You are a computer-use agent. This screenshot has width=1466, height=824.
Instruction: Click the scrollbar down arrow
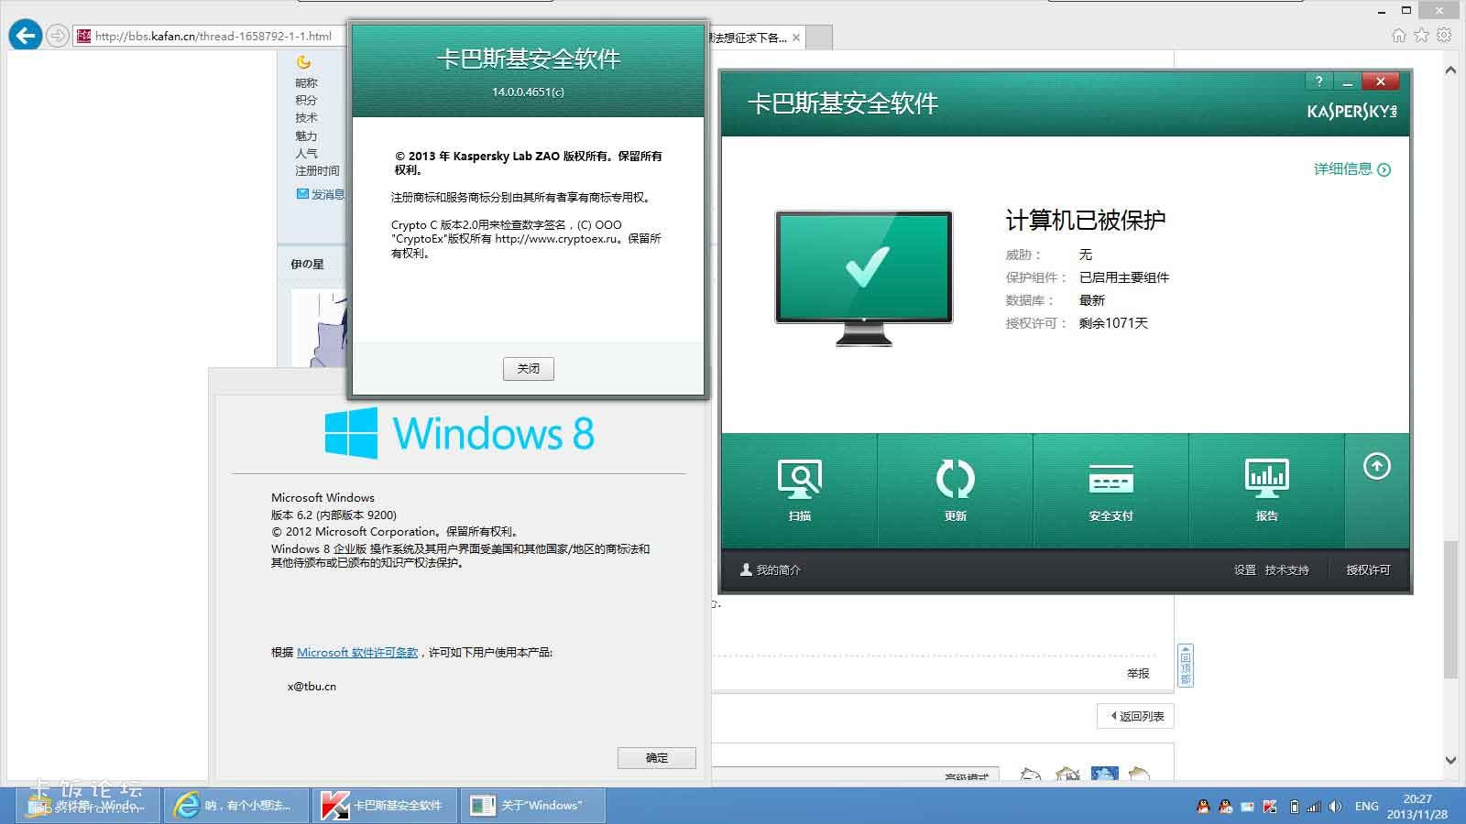click(x=1450, y=760)
